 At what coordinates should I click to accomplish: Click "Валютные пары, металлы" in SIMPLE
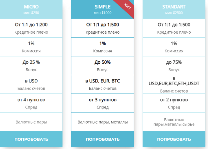coord(102,122)
